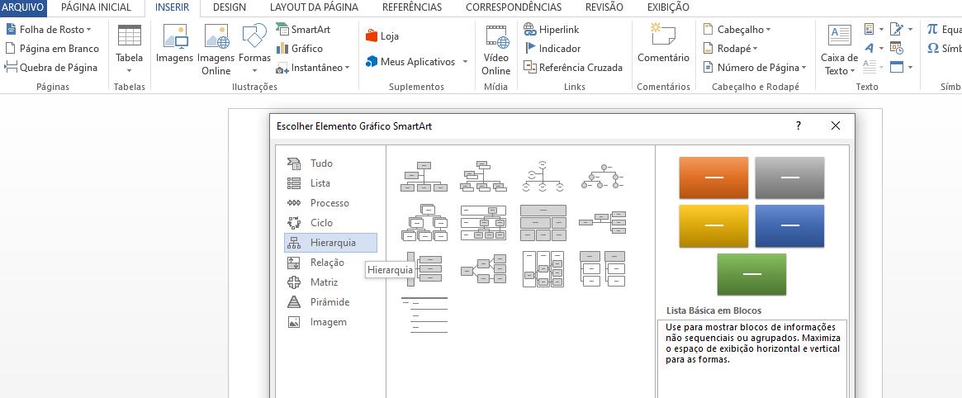Select the first hierarchy layout thumbnail

point(424,176)
